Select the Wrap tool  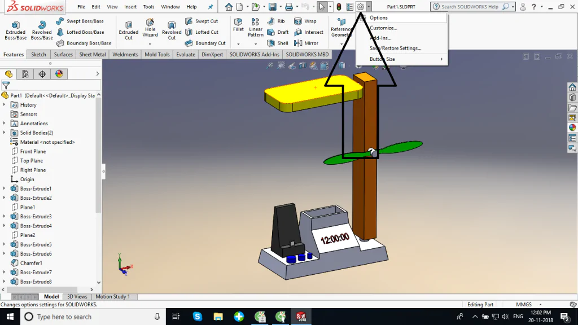pyautogui.click(x=305, y=21)
